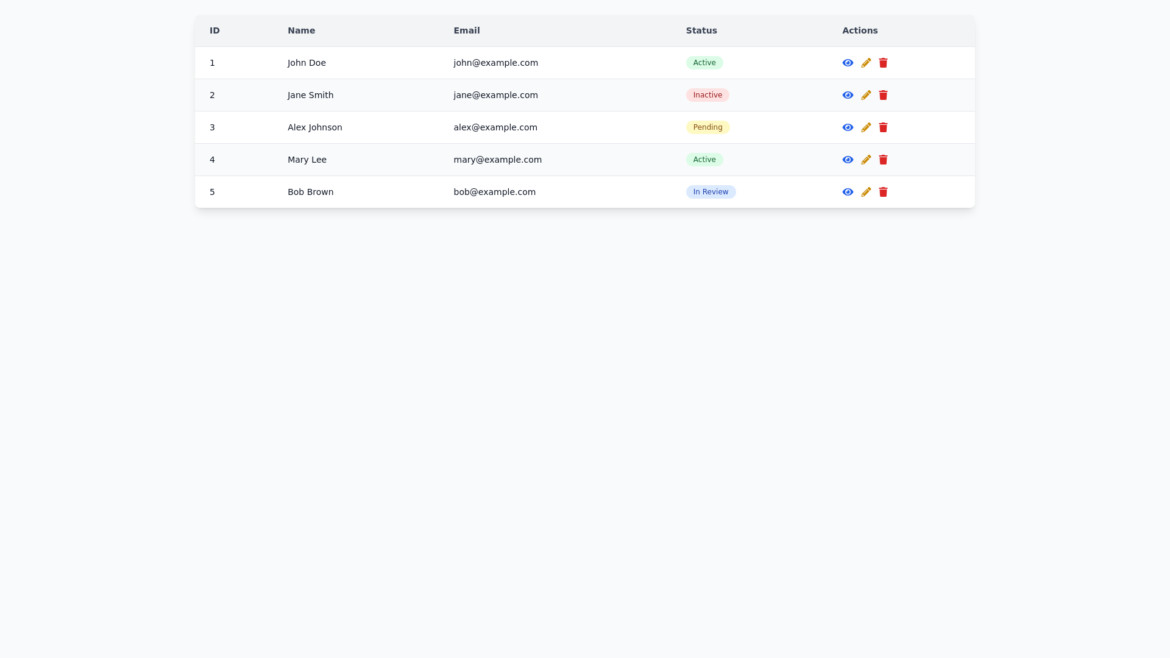The width and height of the screenshot is (1170, 658).
Task: Click the delete trash icon for Alex Johnson
Action: [x=883, y=127]
